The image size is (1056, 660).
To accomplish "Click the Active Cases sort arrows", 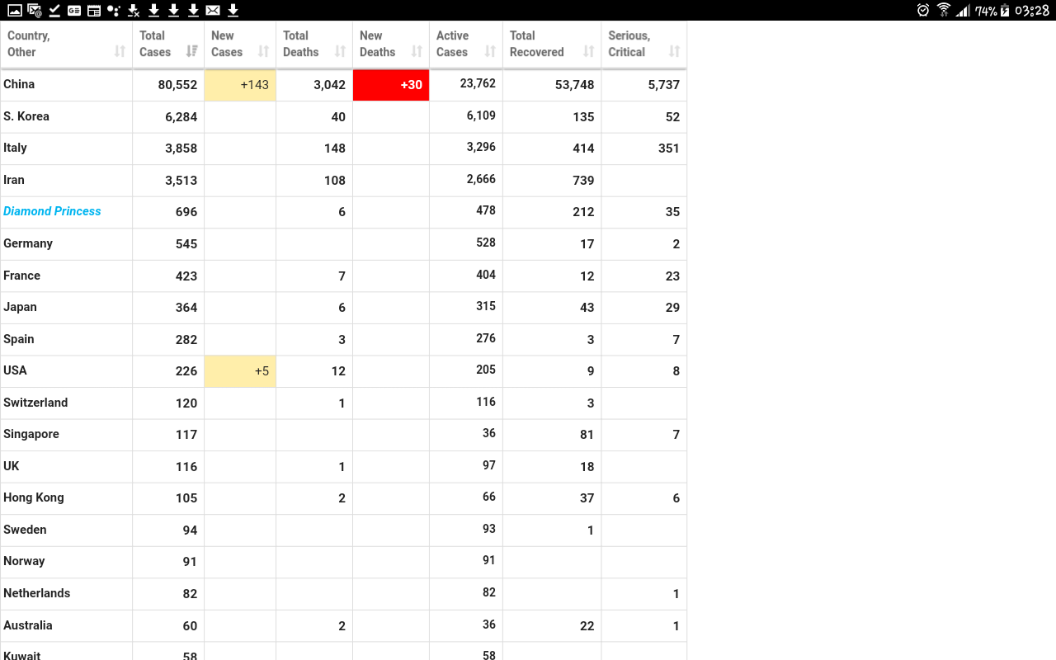I will 490,52.
